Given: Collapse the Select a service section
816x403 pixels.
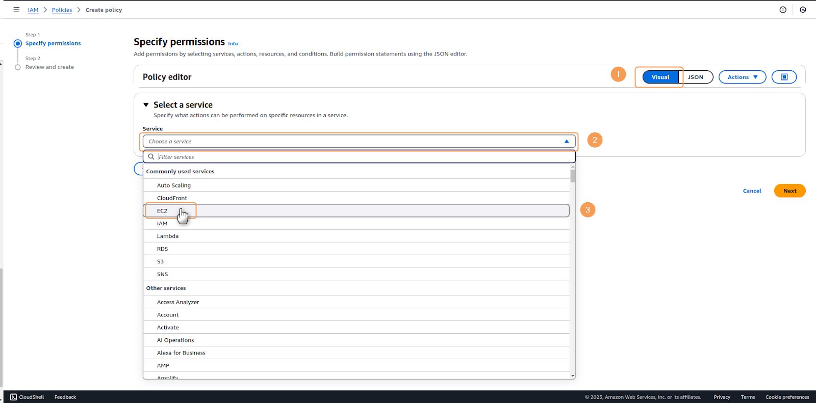Looking at the screenshot, I should [146, 105].
